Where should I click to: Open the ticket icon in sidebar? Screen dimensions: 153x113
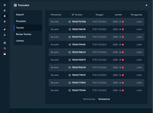(x=5, y=30)
